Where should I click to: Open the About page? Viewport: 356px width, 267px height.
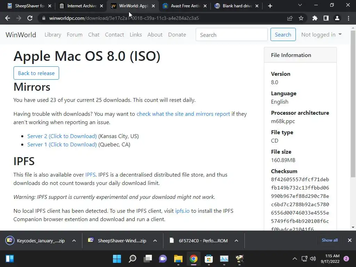click(x=155, y=35)
